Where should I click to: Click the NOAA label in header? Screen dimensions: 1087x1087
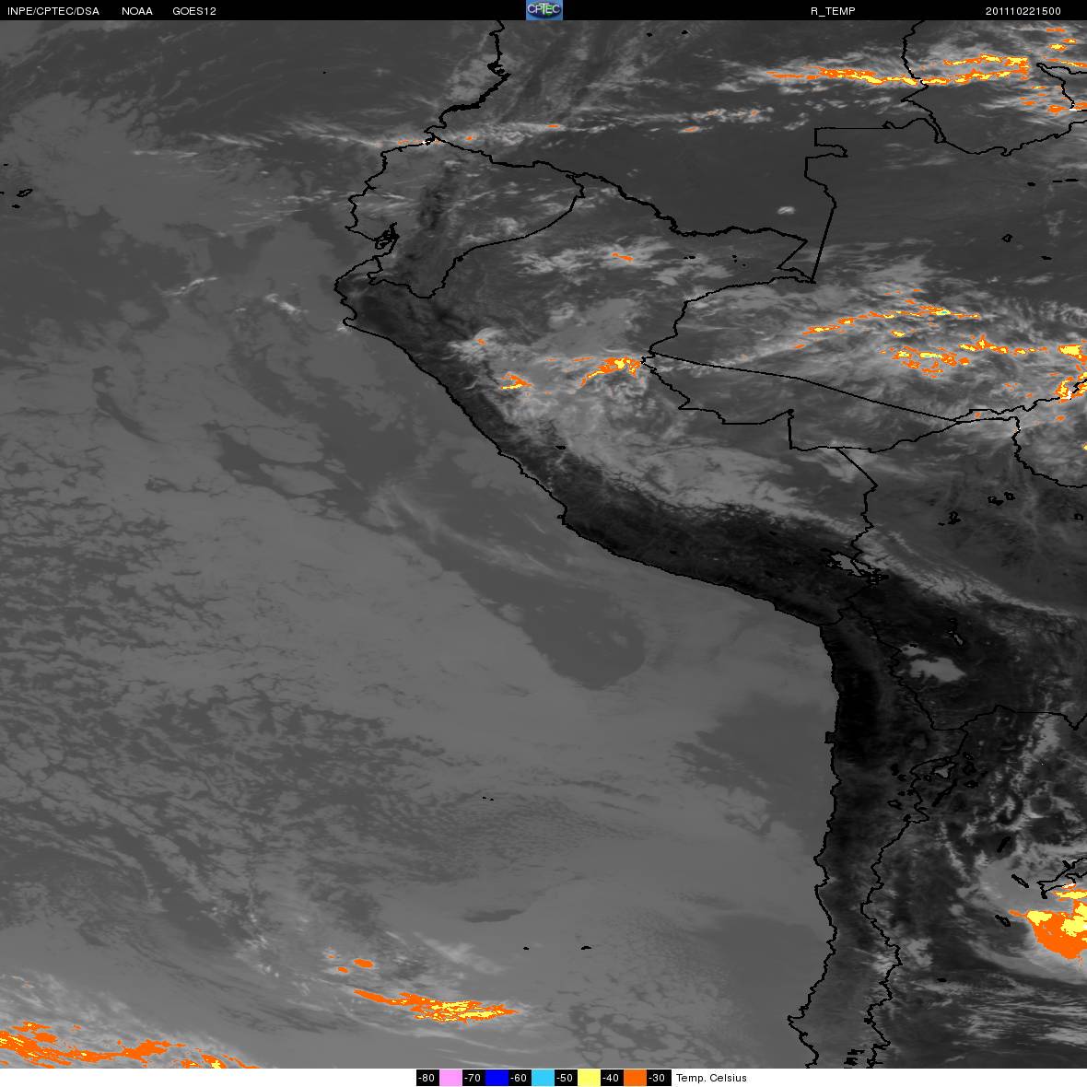click(137, 11)
